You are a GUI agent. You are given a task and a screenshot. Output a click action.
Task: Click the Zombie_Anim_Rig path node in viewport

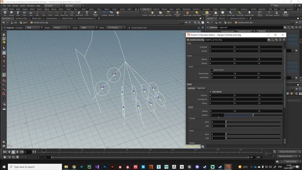(x=39, y=23)
